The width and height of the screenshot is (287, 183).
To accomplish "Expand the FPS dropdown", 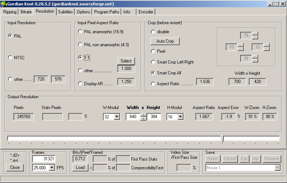I will (x=52, y=167).
